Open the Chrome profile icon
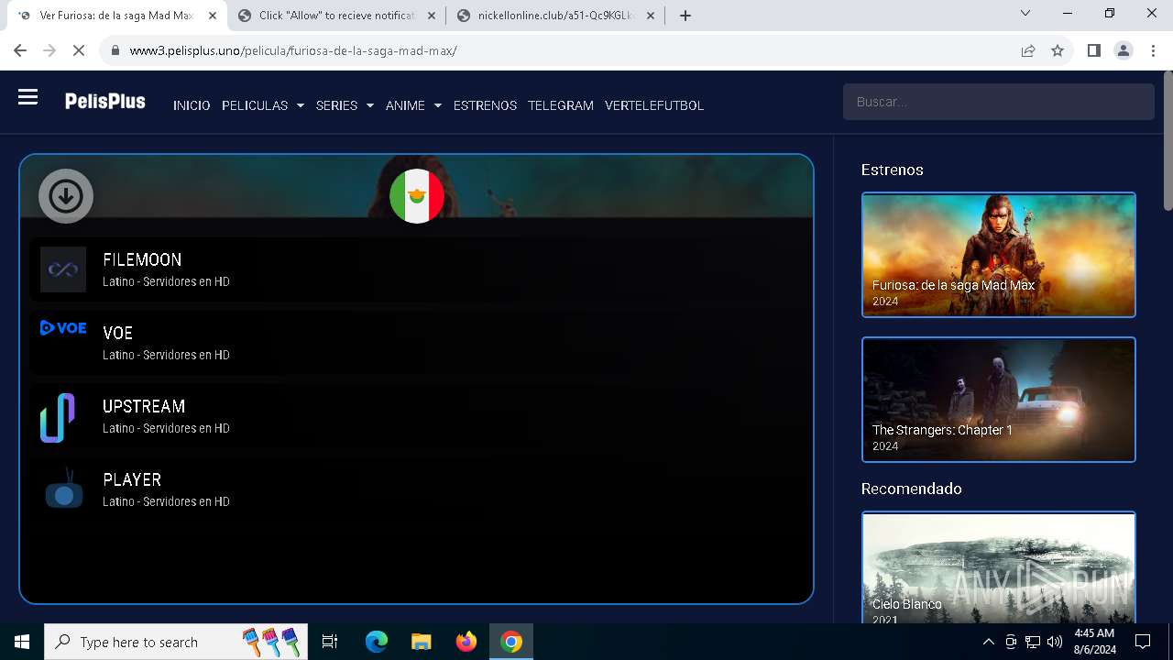This screenshot has width=1173, height=660. pyautogui.click(x=1124, y=50)
